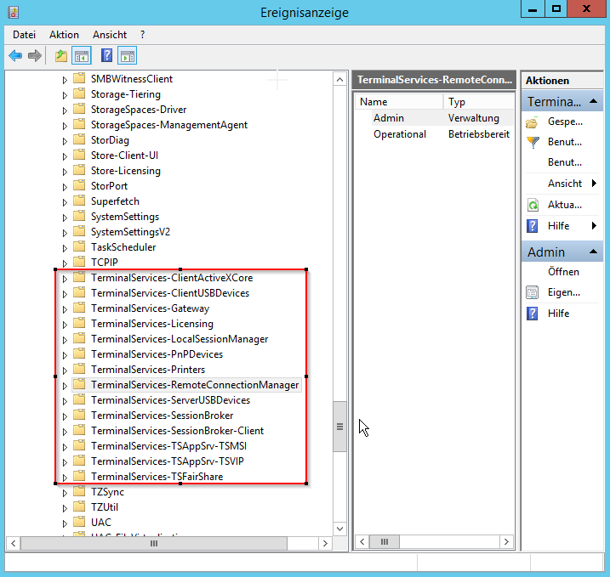Sort by the Name column header
This screenshot has width=610, height=577.
coord(399,102)
